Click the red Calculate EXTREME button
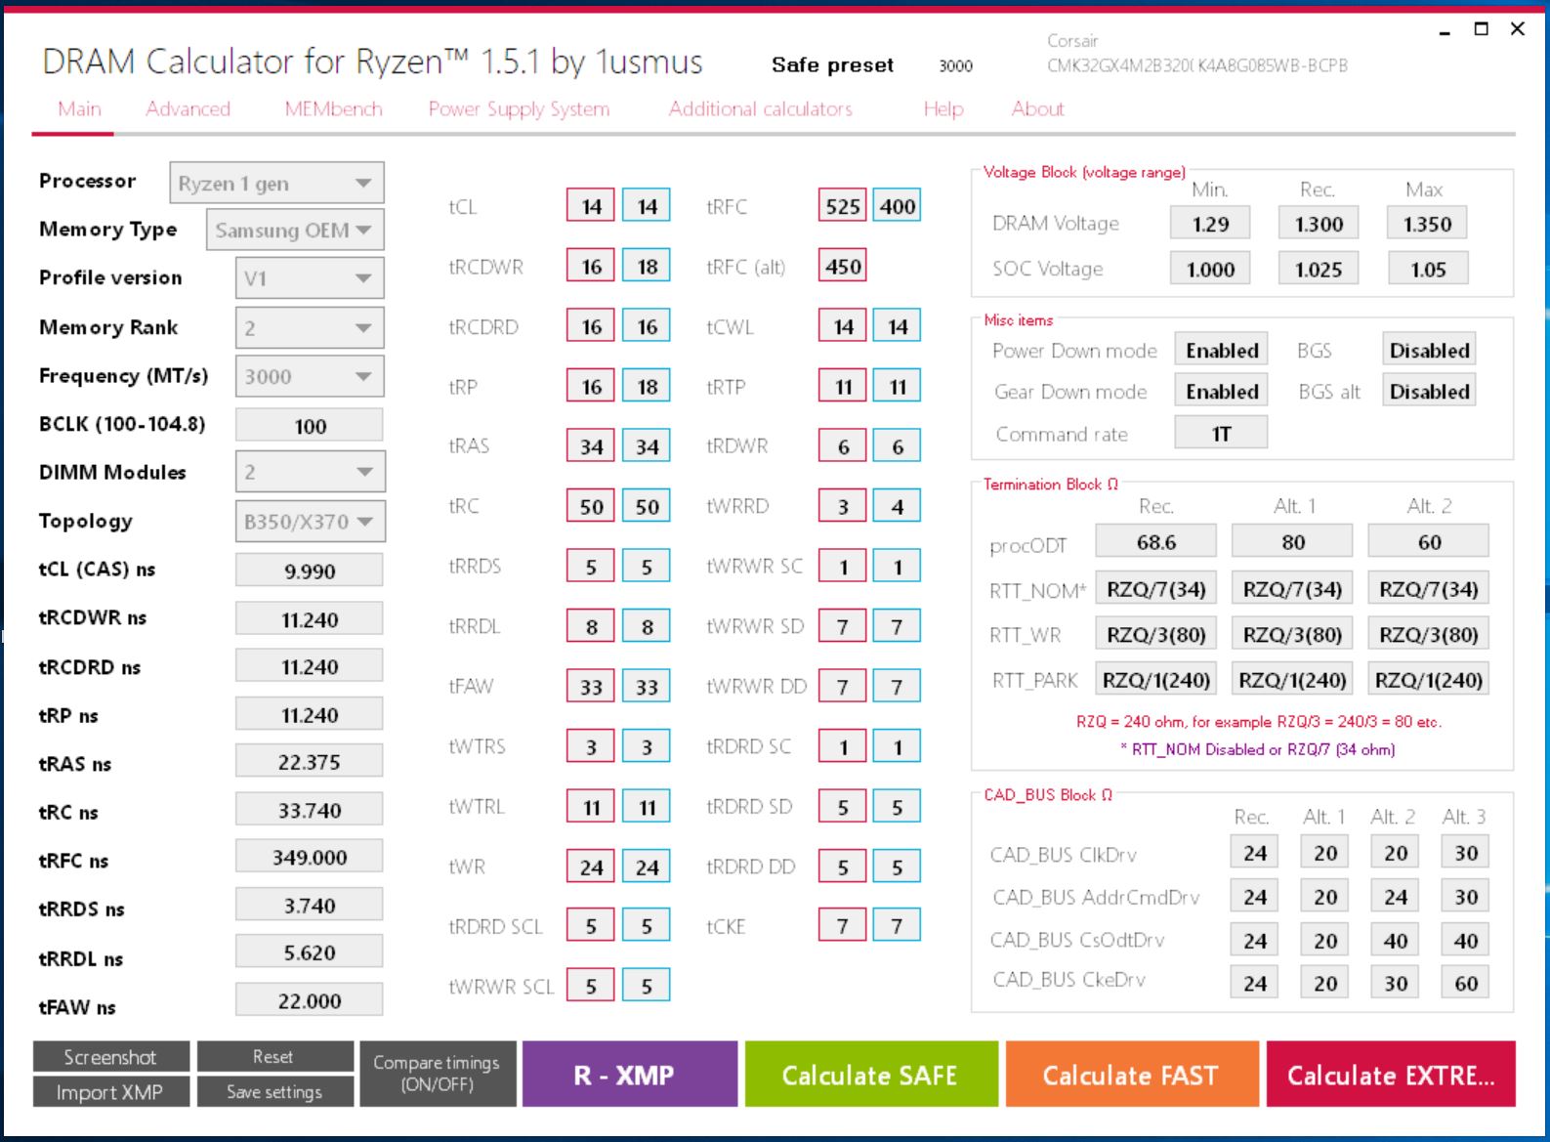 point(1391,1075)
